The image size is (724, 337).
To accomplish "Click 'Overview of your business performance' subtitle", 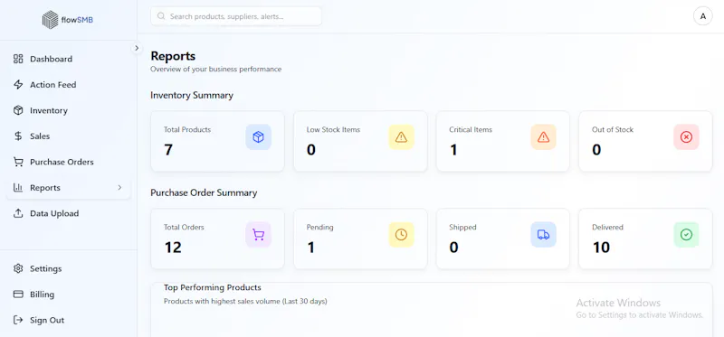I will pos(216,70).
